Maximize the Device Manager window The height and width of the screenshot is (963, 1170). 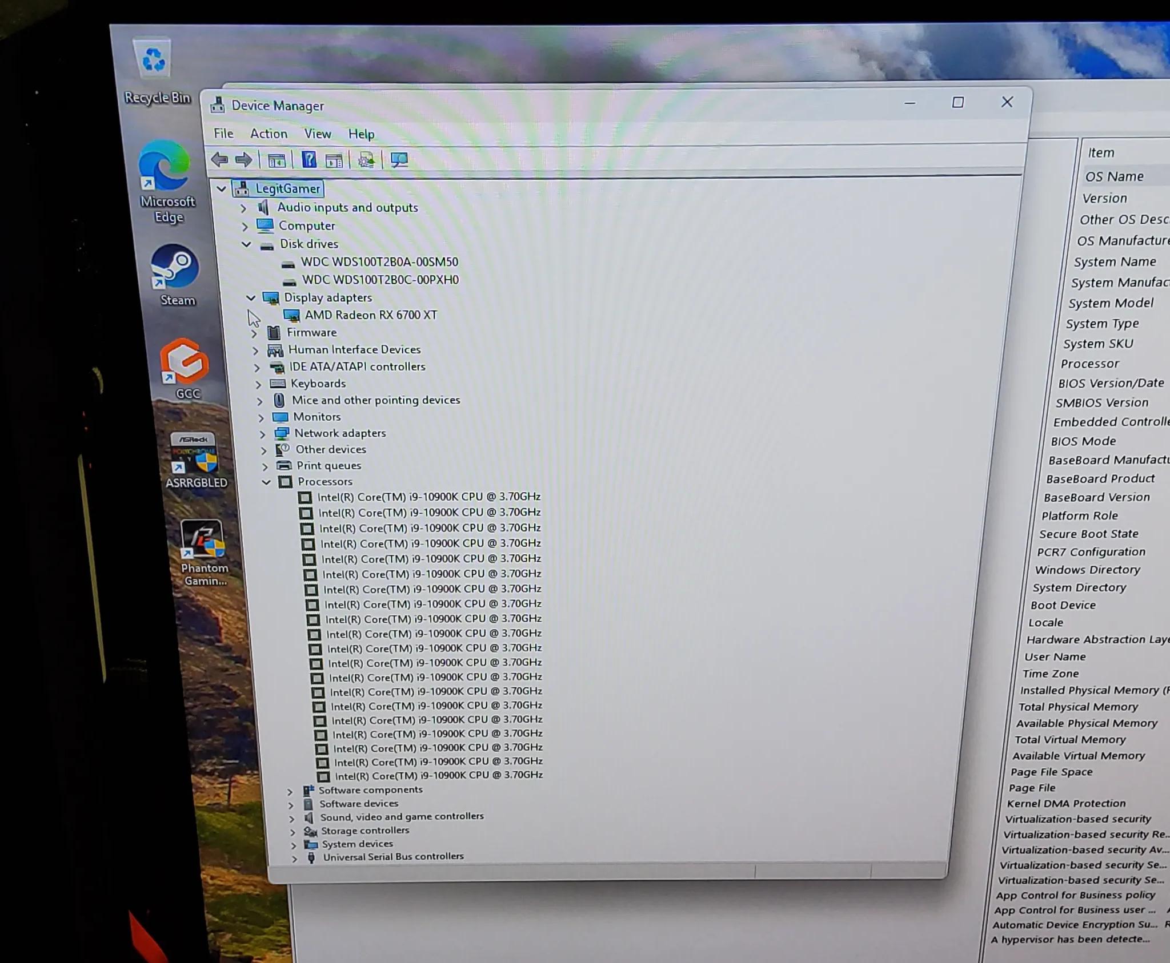(x=958, y=102)
